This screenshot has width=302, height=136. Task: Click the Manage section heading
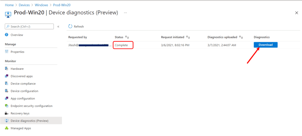[10, 44]
